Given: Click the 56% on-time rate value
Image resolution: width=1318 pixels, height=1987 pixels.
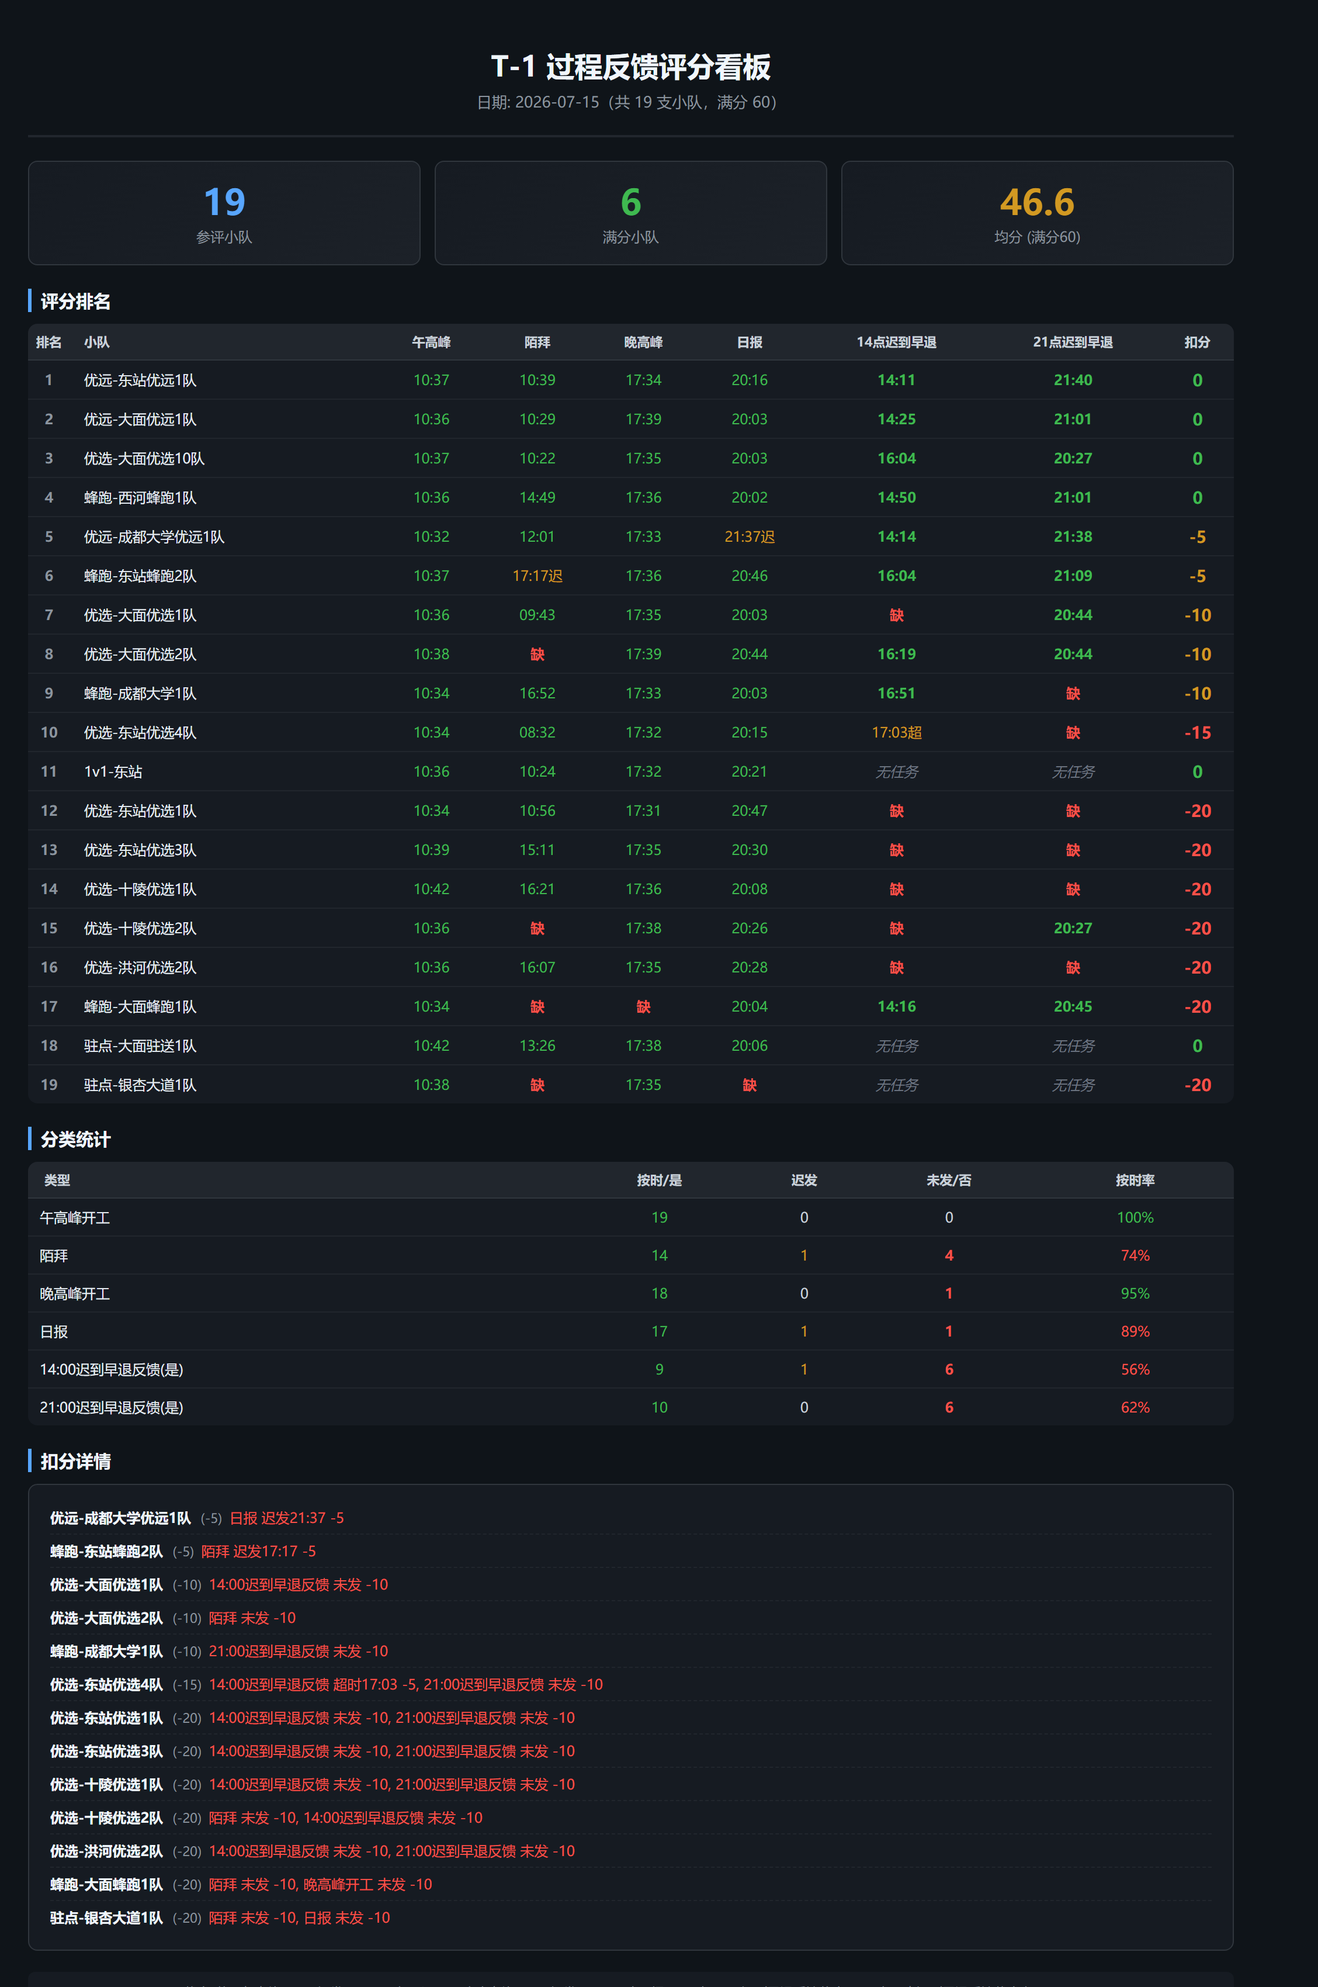Looking at the screenshot, I should (x=1135, y=1369).
